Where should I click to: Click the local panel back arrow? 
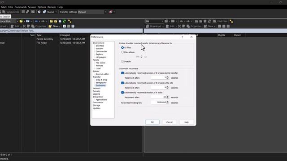pyautogui.click(x=36, y=21)
